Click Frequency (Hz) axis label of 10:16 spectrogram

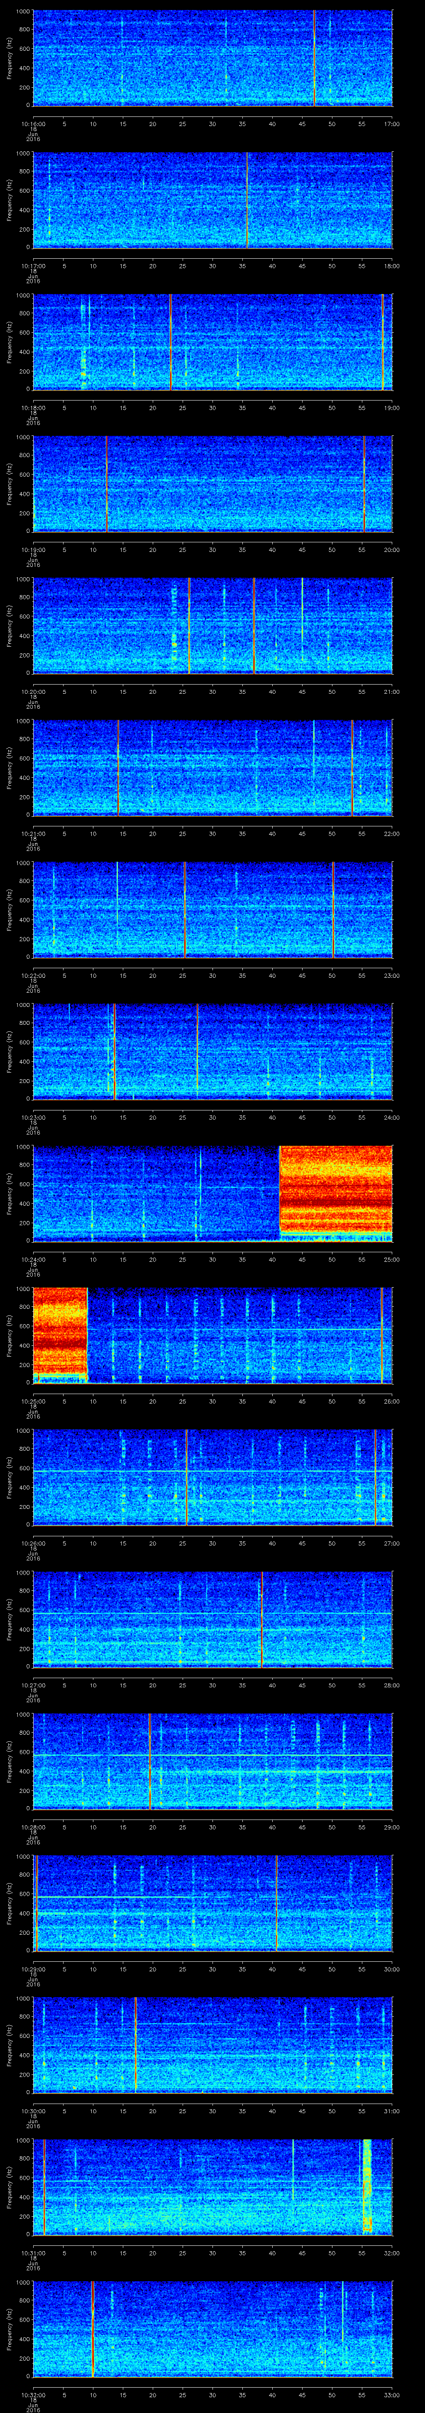tap(10, 58)
